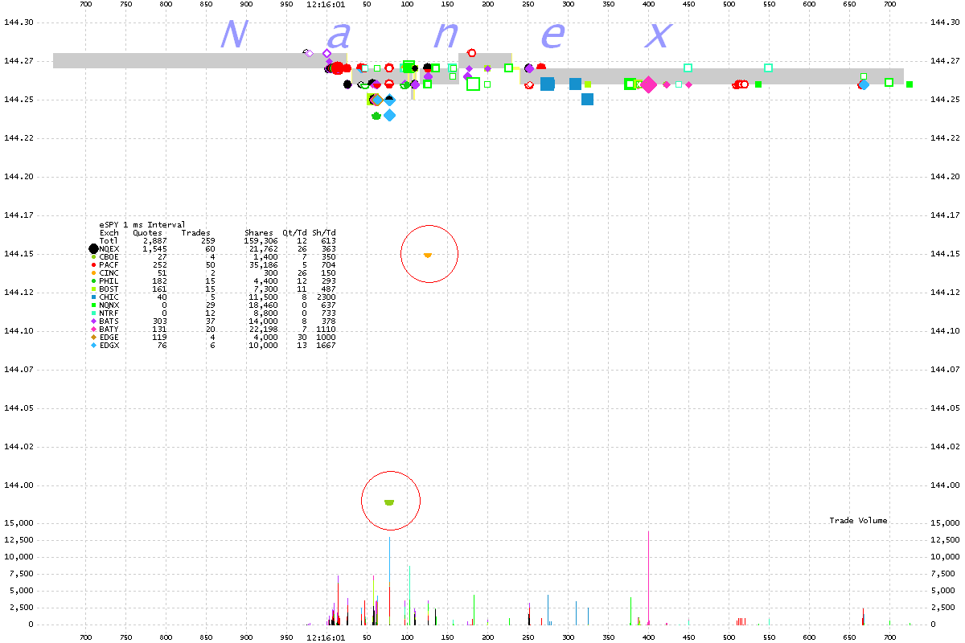The width and height of the screenshot is (965, 643).
Task: Click the tall light blue volume bar
Action: (390, 560)
